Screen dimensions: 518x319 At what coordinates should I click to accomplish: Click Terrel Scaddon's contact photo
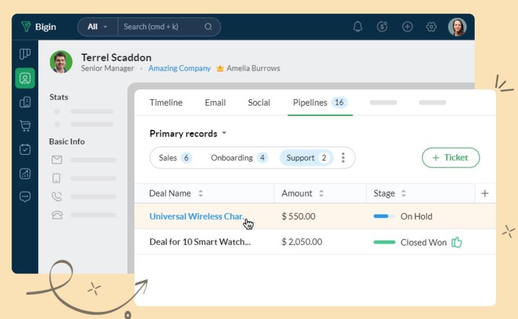point(61,62)
